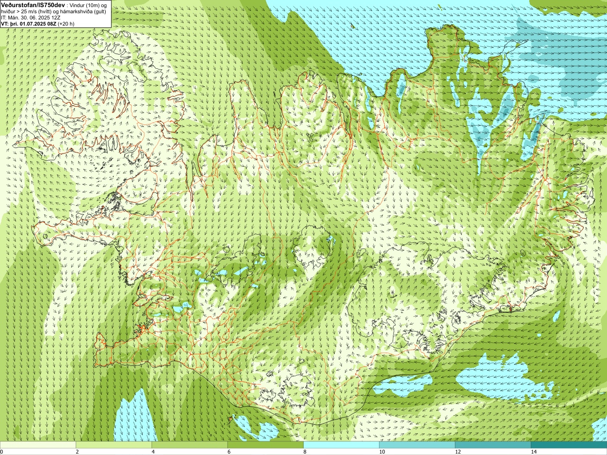Click the '10' scale label

click(x=382, y=452)
